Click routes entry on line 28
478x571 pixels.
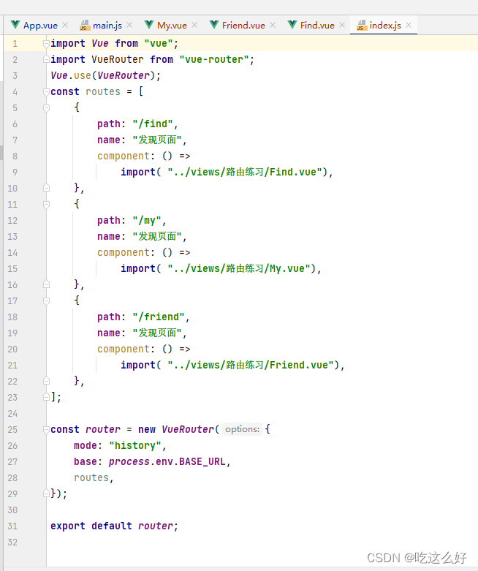91,477
